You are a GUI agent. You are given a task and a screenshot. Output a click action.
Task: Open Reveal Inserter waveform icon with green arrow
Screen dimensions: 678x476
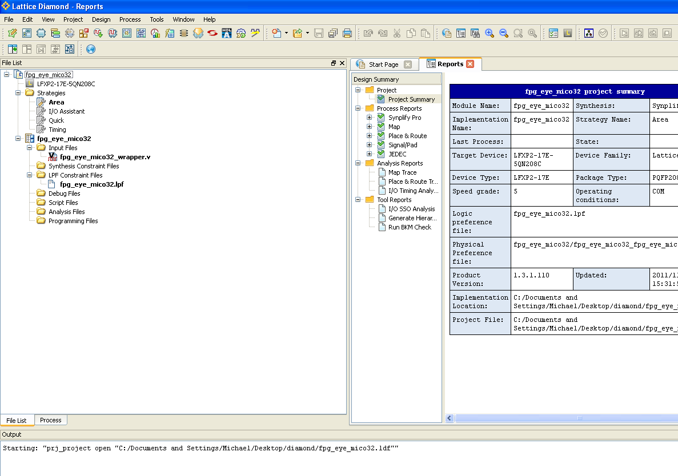98,33
